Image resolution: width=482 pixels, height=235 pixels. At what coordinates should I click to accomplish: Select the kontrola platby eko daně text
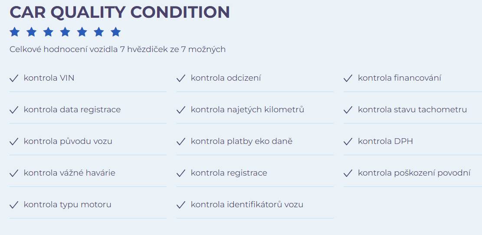click(242, 141)
